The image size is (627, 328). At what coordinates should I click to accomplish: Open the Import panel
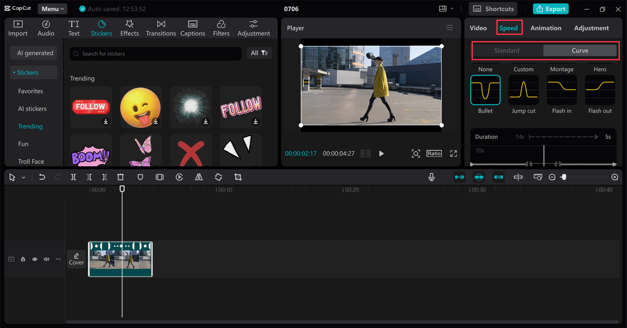point(18,28)
